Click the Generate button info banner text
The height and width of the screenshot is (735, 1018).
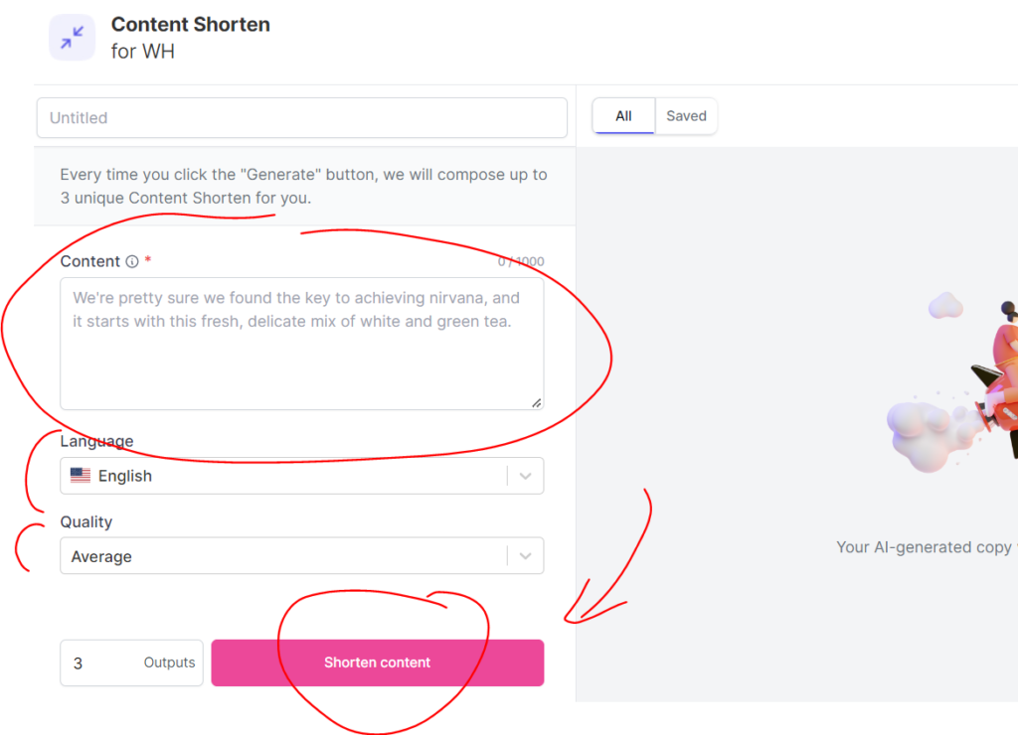[303, 186]
